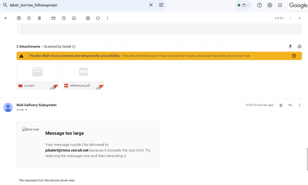Download all attachments

pyautogui.click(x=290, y=46)
